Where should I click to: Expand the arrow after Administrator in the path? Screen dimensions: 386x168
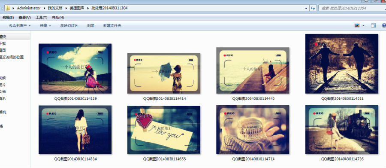point(44,8)
